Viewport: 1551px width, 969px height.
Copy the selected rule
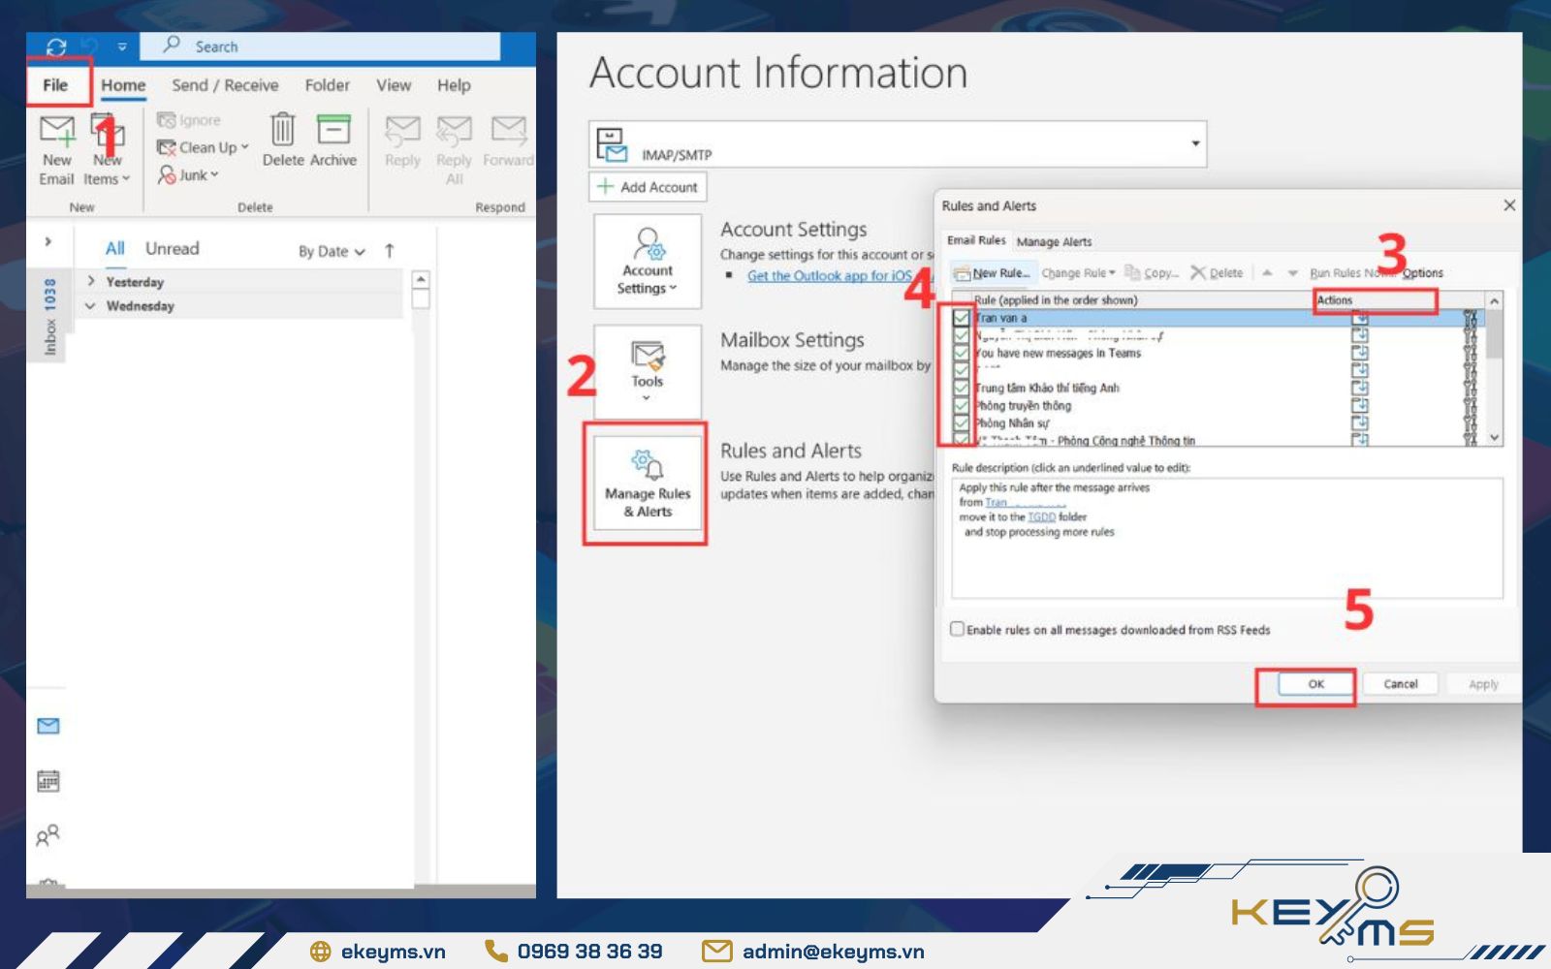coord(1154,273)
